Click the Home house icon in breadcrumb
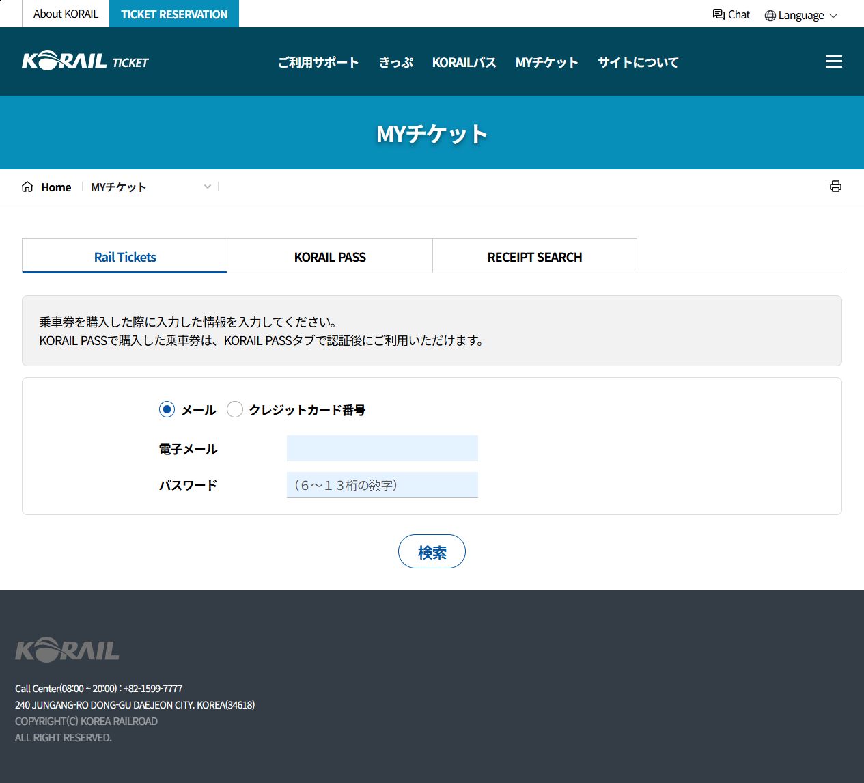 [x=27, y=187]
